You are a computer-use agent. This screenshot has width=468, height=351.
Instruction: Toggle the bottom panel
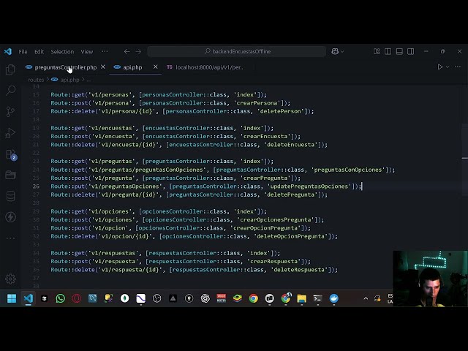click(x=399, y=51)
